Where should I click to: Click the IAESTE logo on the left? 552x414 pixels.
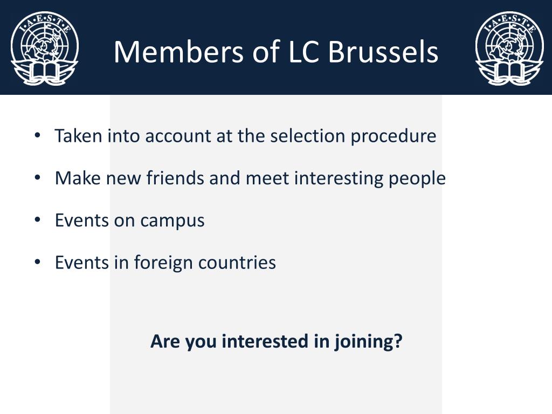[45, 49]
